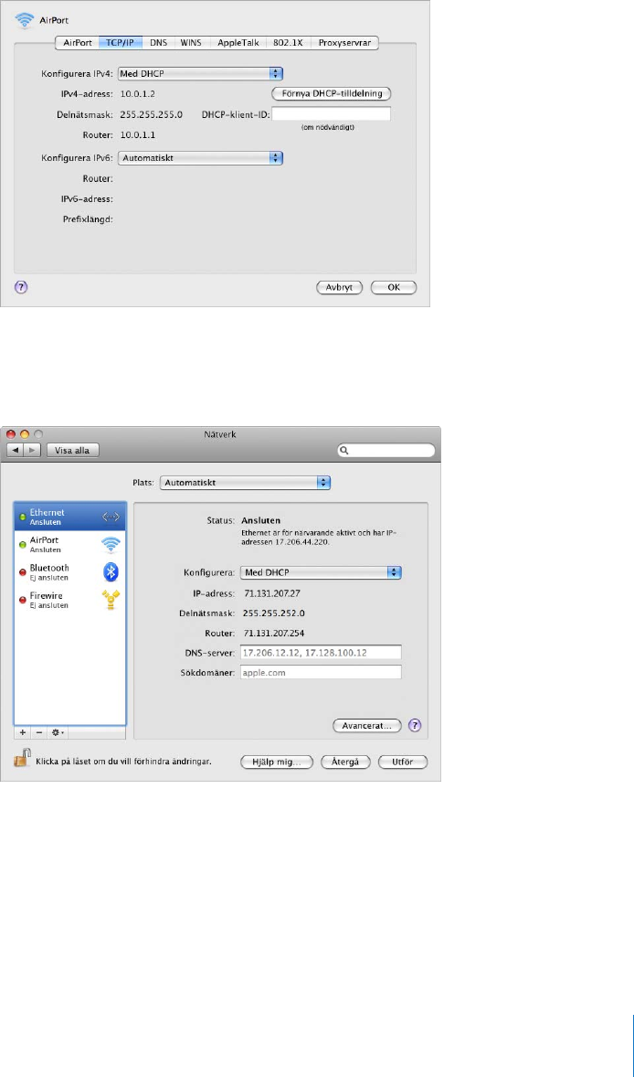Viewport: 634px width, 1077px height.
Task: Switch to the AppleTalk tab
Action: (238, 42)
